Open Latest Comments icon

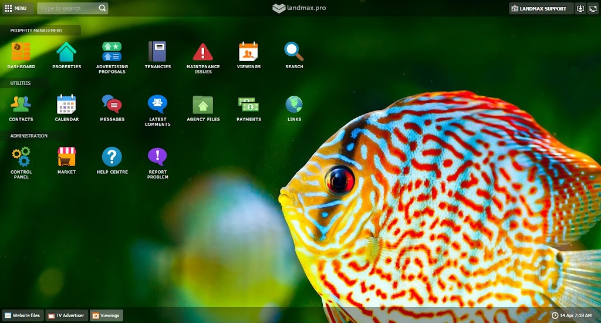click(157, 104)
